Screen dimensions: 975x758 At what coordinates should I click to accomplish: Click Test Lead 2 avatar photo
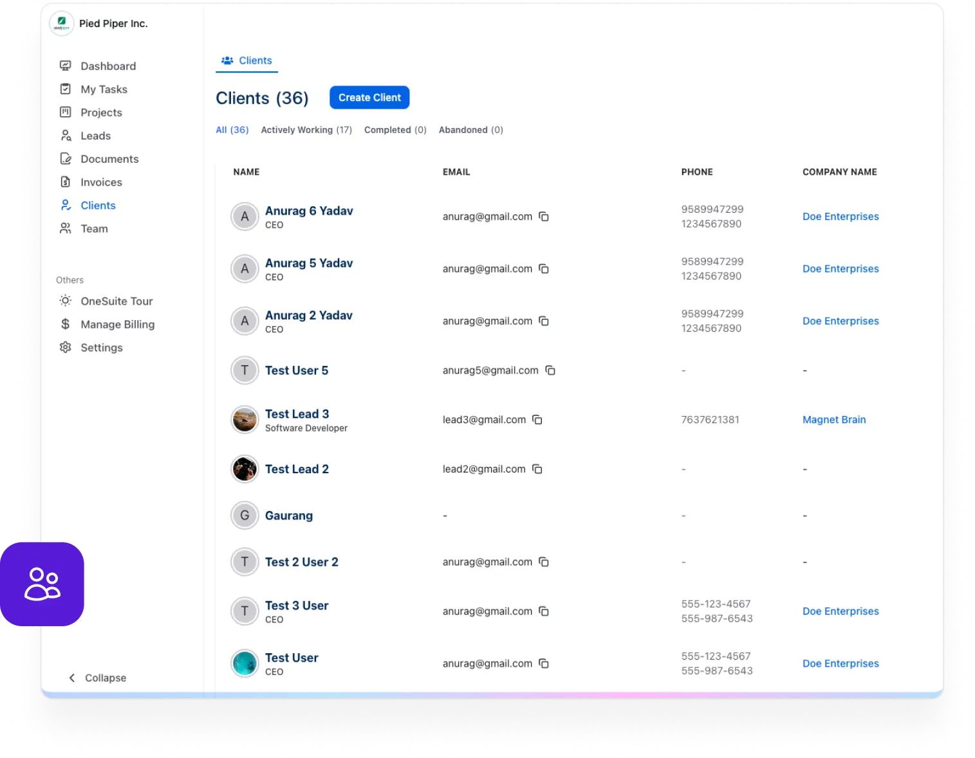(245, 469)
